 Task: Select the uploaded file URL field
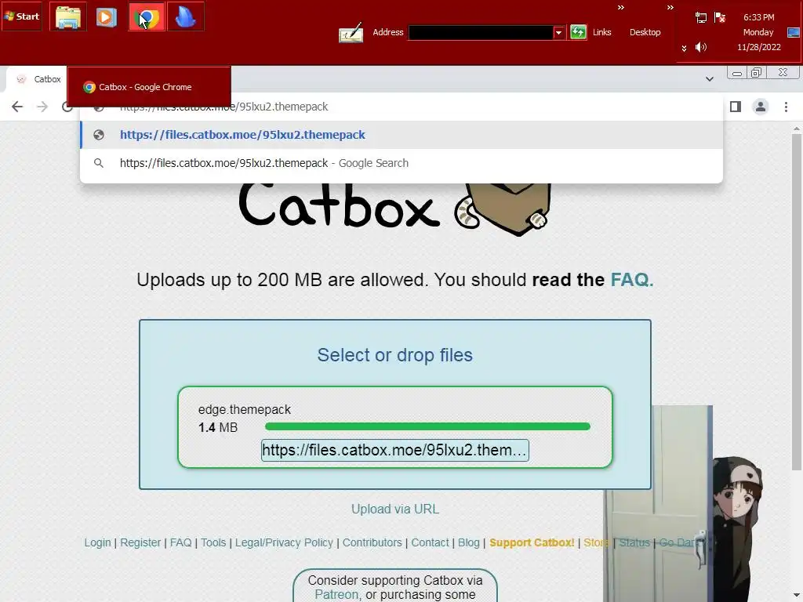point(395,450)
